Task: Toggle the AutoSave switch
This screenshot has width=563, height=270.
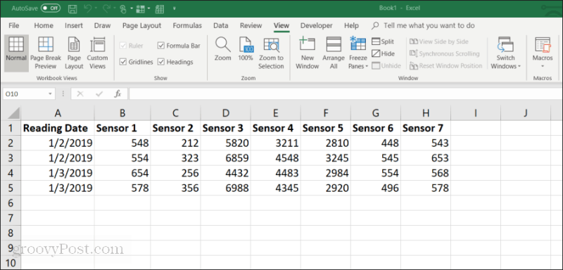Action: coord(50,8)
